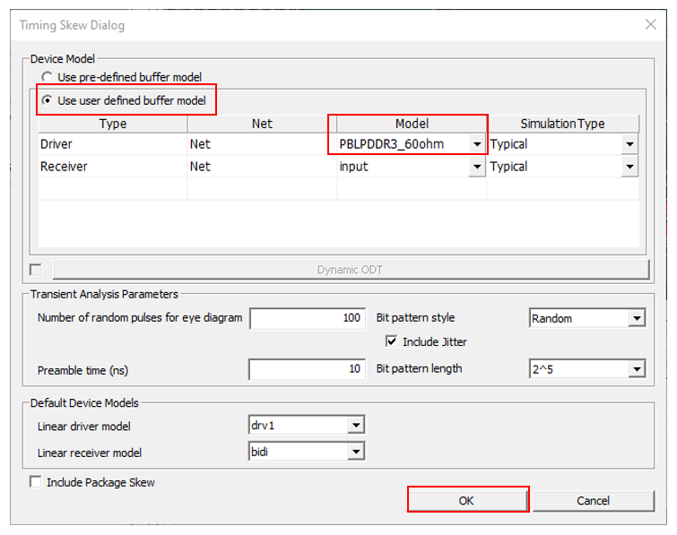Click the Preamble time input field
Screen dimensions: 677x535
click(308, 368)
